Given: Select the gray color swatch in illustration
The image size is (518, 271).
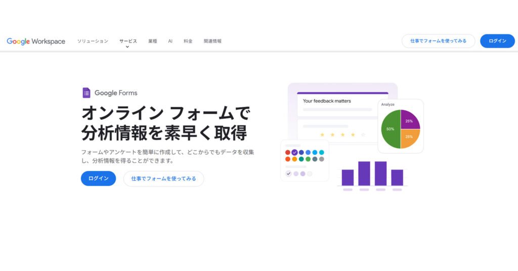Looking at the screenshot, I should coord(321,159).
